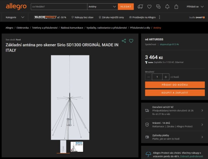The image size is (208, 159).
Task: Click the HLEDAT search button
Action: coord(126,7)
